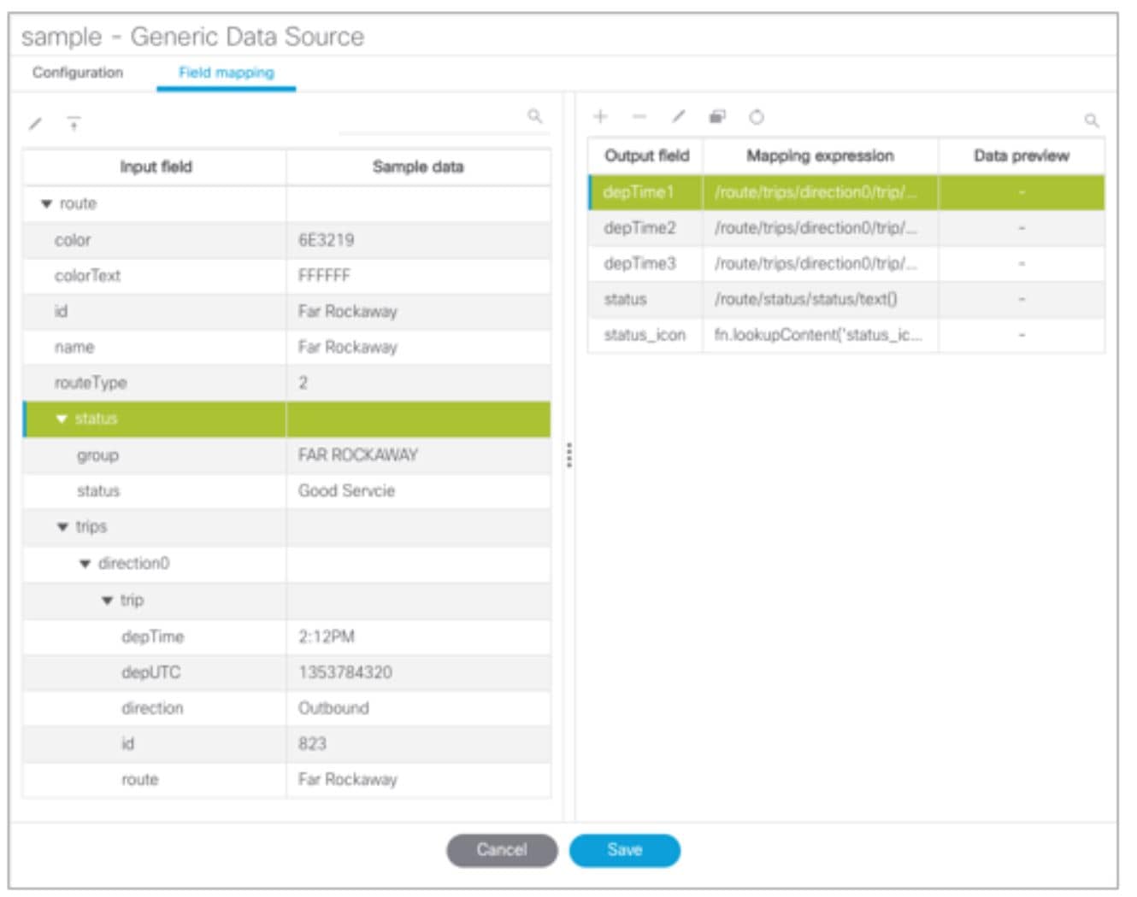Refresh the data preview
The height and width of the screenshot is (897, 1137).
(755, 117)
